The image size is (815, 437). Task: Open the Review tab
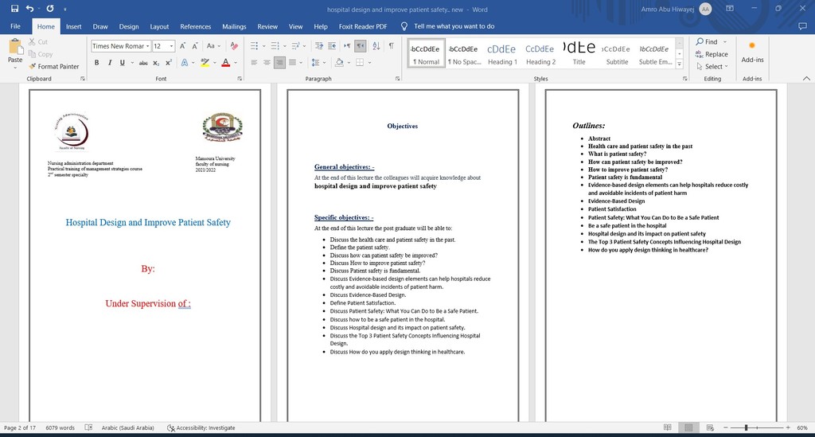pos(267,26)
